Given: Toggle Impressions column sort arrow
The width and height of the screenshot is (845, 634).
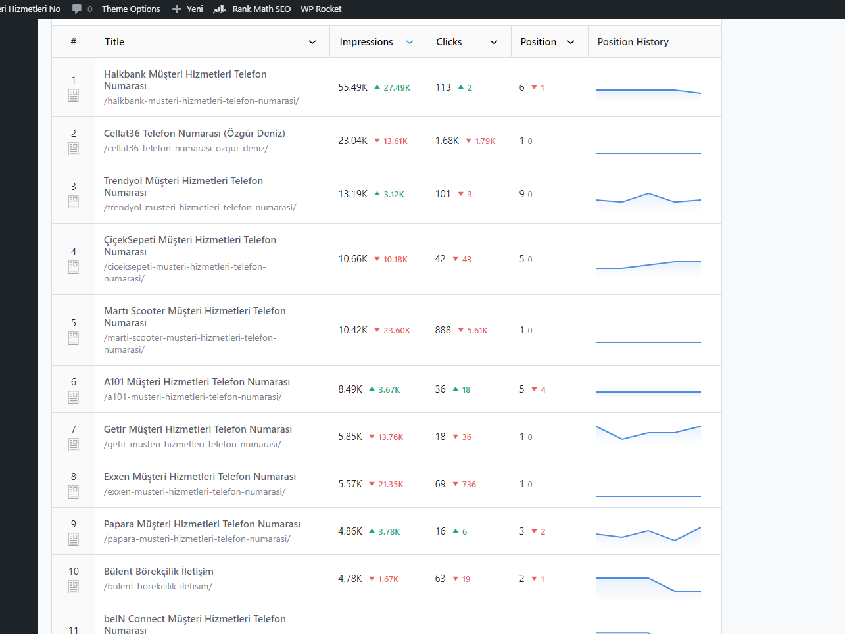Looking at the screenshot, I should tap(410, 42).
